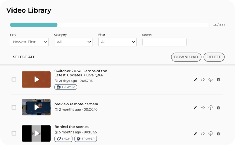Edit the preview remote camera video
Image resolution: width=235 pixels, height=145 pixels.
(x=195, y=107)
